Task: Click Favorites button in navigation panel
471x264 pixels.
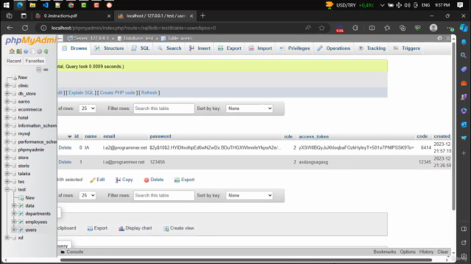Action: click(x=35, y=61)
